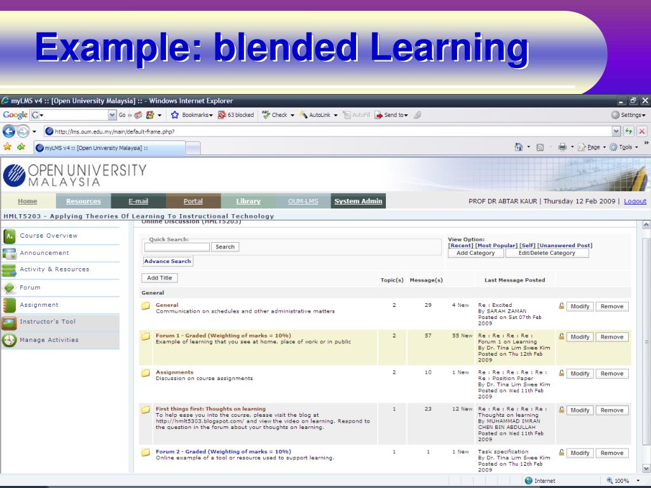Switch to the OUM-LMS tab
Image resolution: width=651 pixels, height=488 pixels.
303,201
